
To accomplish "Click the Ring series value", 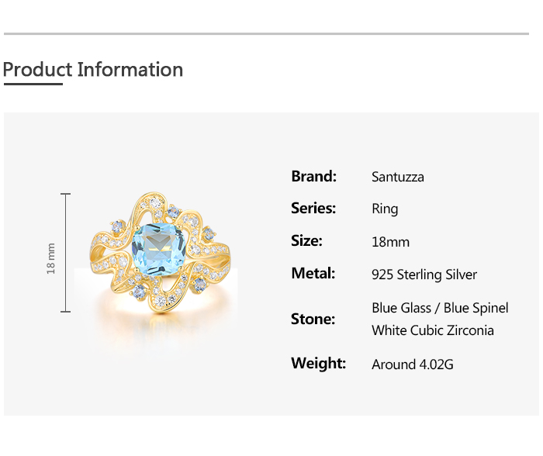I will pos(385,209).
